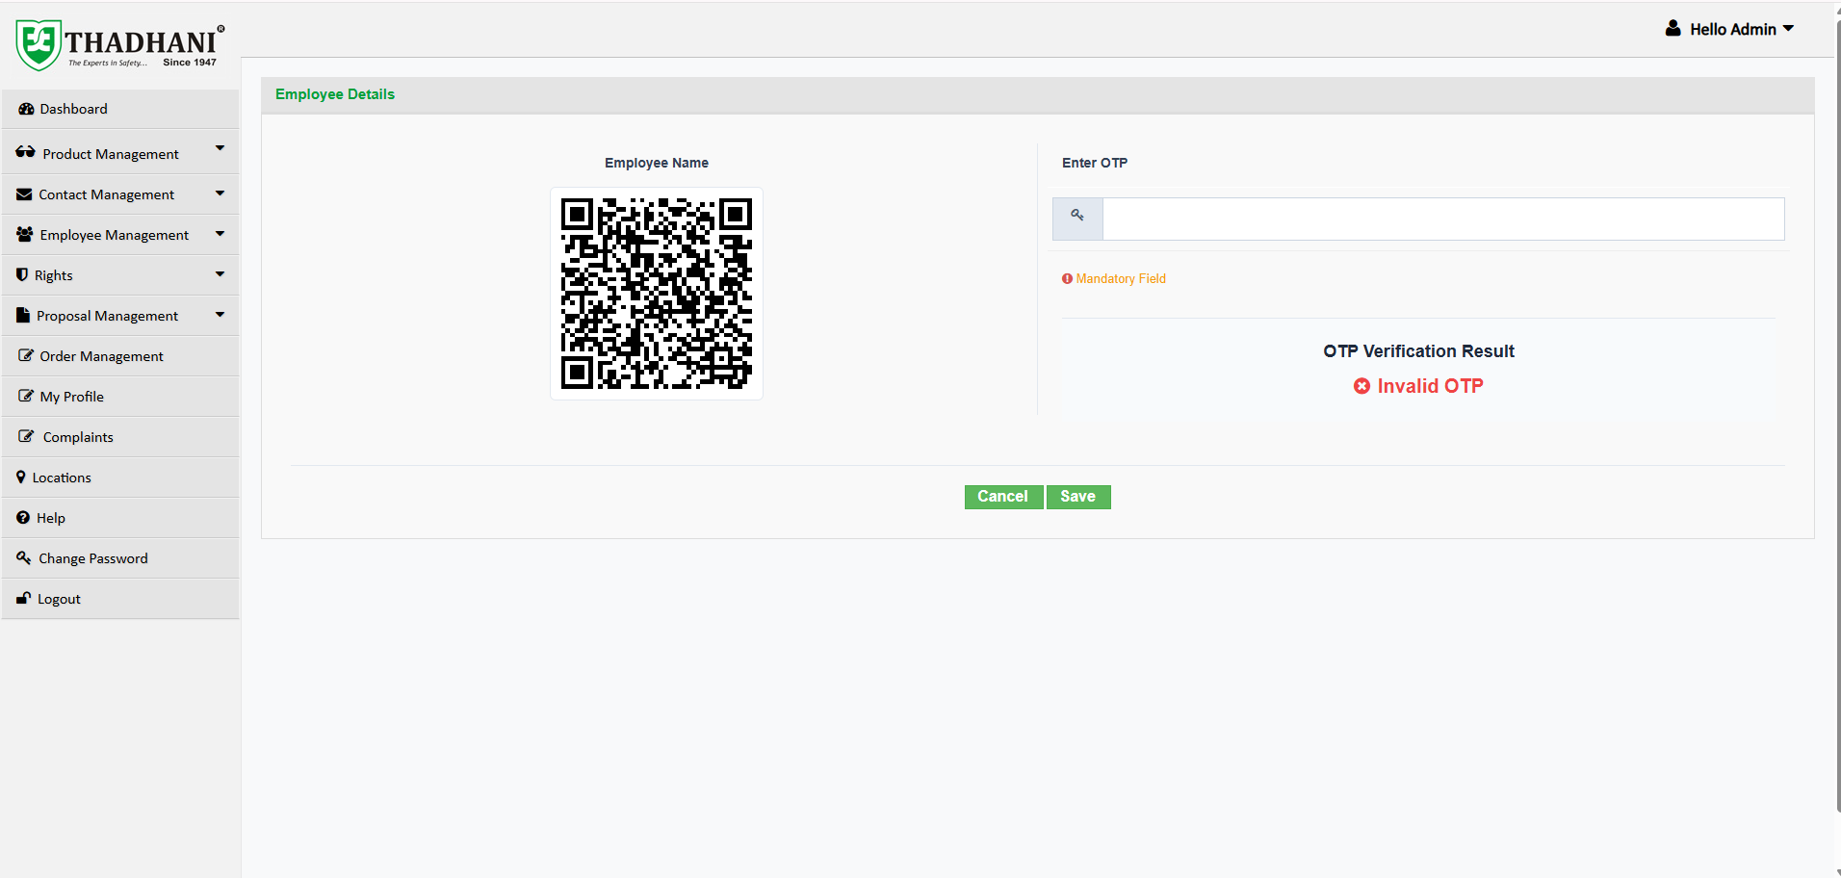Click the green Save button
Image resolution: width=1841 pixels, height=878 pixels.
pos(1078,497)
